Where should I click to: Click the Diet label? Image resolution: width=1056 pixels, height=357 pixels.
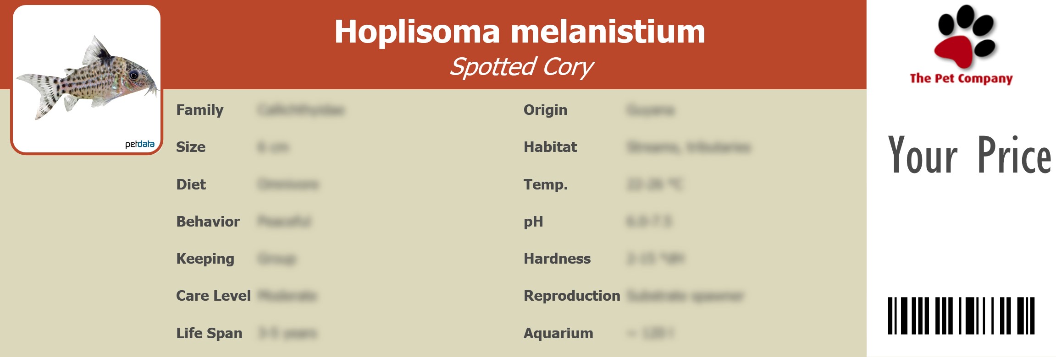pyautogui.click(x=191, y=184)
